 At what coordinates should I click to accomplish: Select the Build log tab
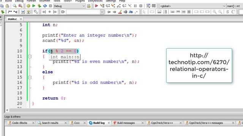coord(99,123)
